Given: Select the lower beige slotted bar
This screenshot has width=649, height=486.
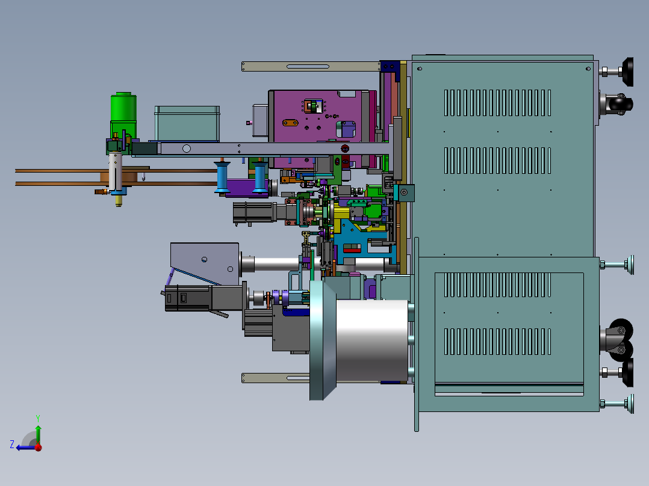Looking at the screenshot, I should [x=276, y=378].
